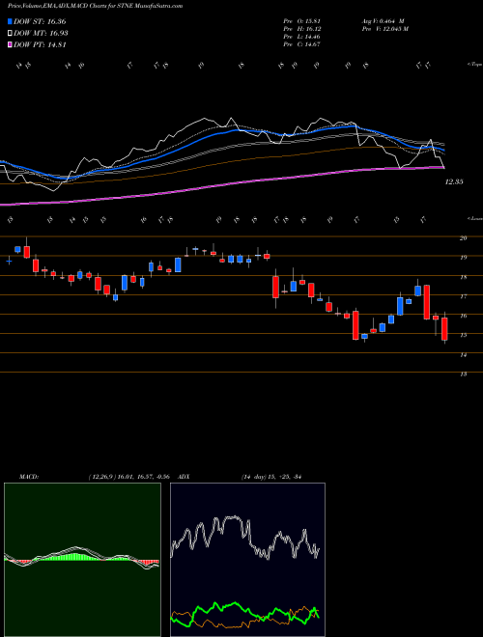The height and width of the screenshot is (637, 483).
Task: Click the price axis label 14
Action: [x=463, y=355]
